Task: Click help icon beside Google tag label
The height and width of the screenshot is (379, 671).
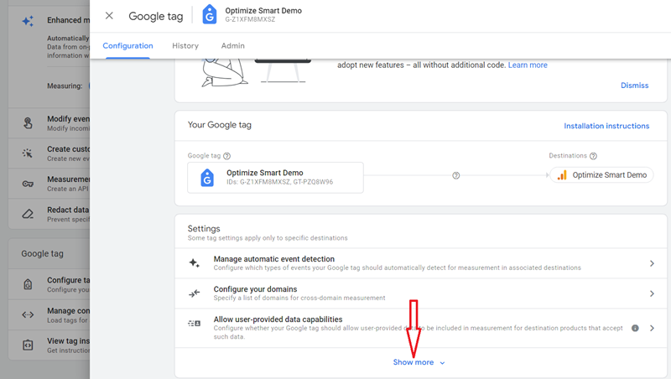Action: (x=226, y=156)
